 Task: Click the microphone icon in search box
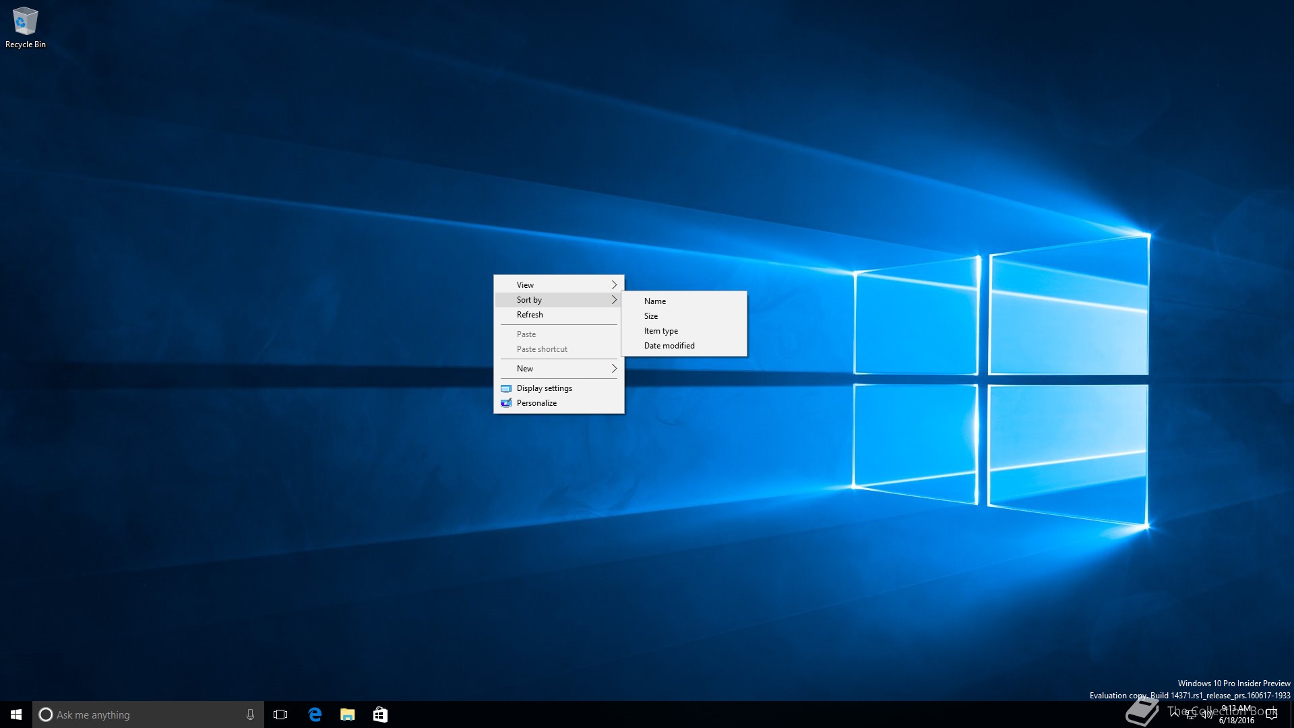coord(250,715)
